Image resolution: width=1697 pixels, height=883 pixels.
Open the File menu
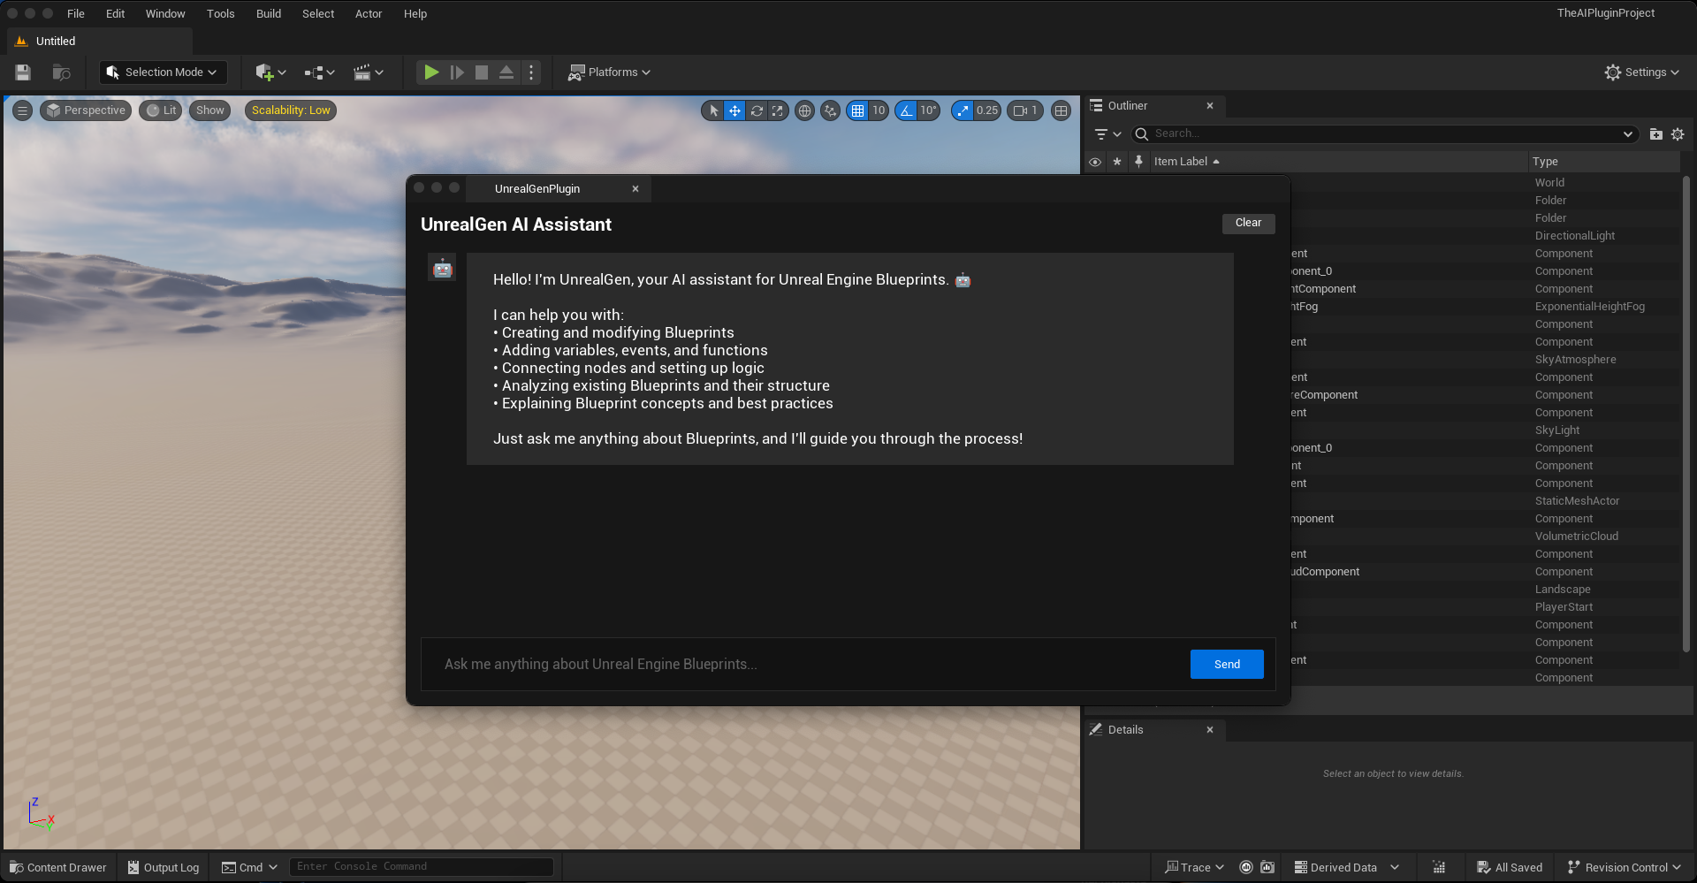[76, 13]
